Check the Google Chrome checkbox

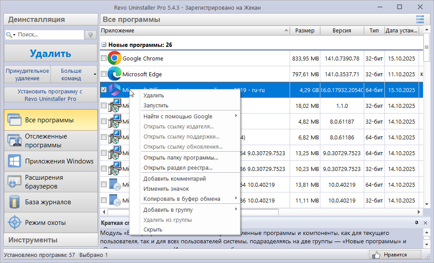click(104, 58)
